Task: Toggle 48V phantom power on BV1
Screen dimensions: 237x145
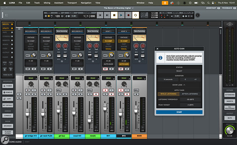Action: [106, 69]
